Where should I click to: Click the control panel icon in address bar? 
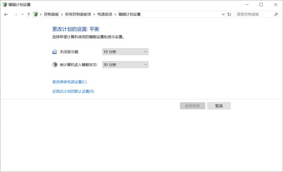coord(36,14)
